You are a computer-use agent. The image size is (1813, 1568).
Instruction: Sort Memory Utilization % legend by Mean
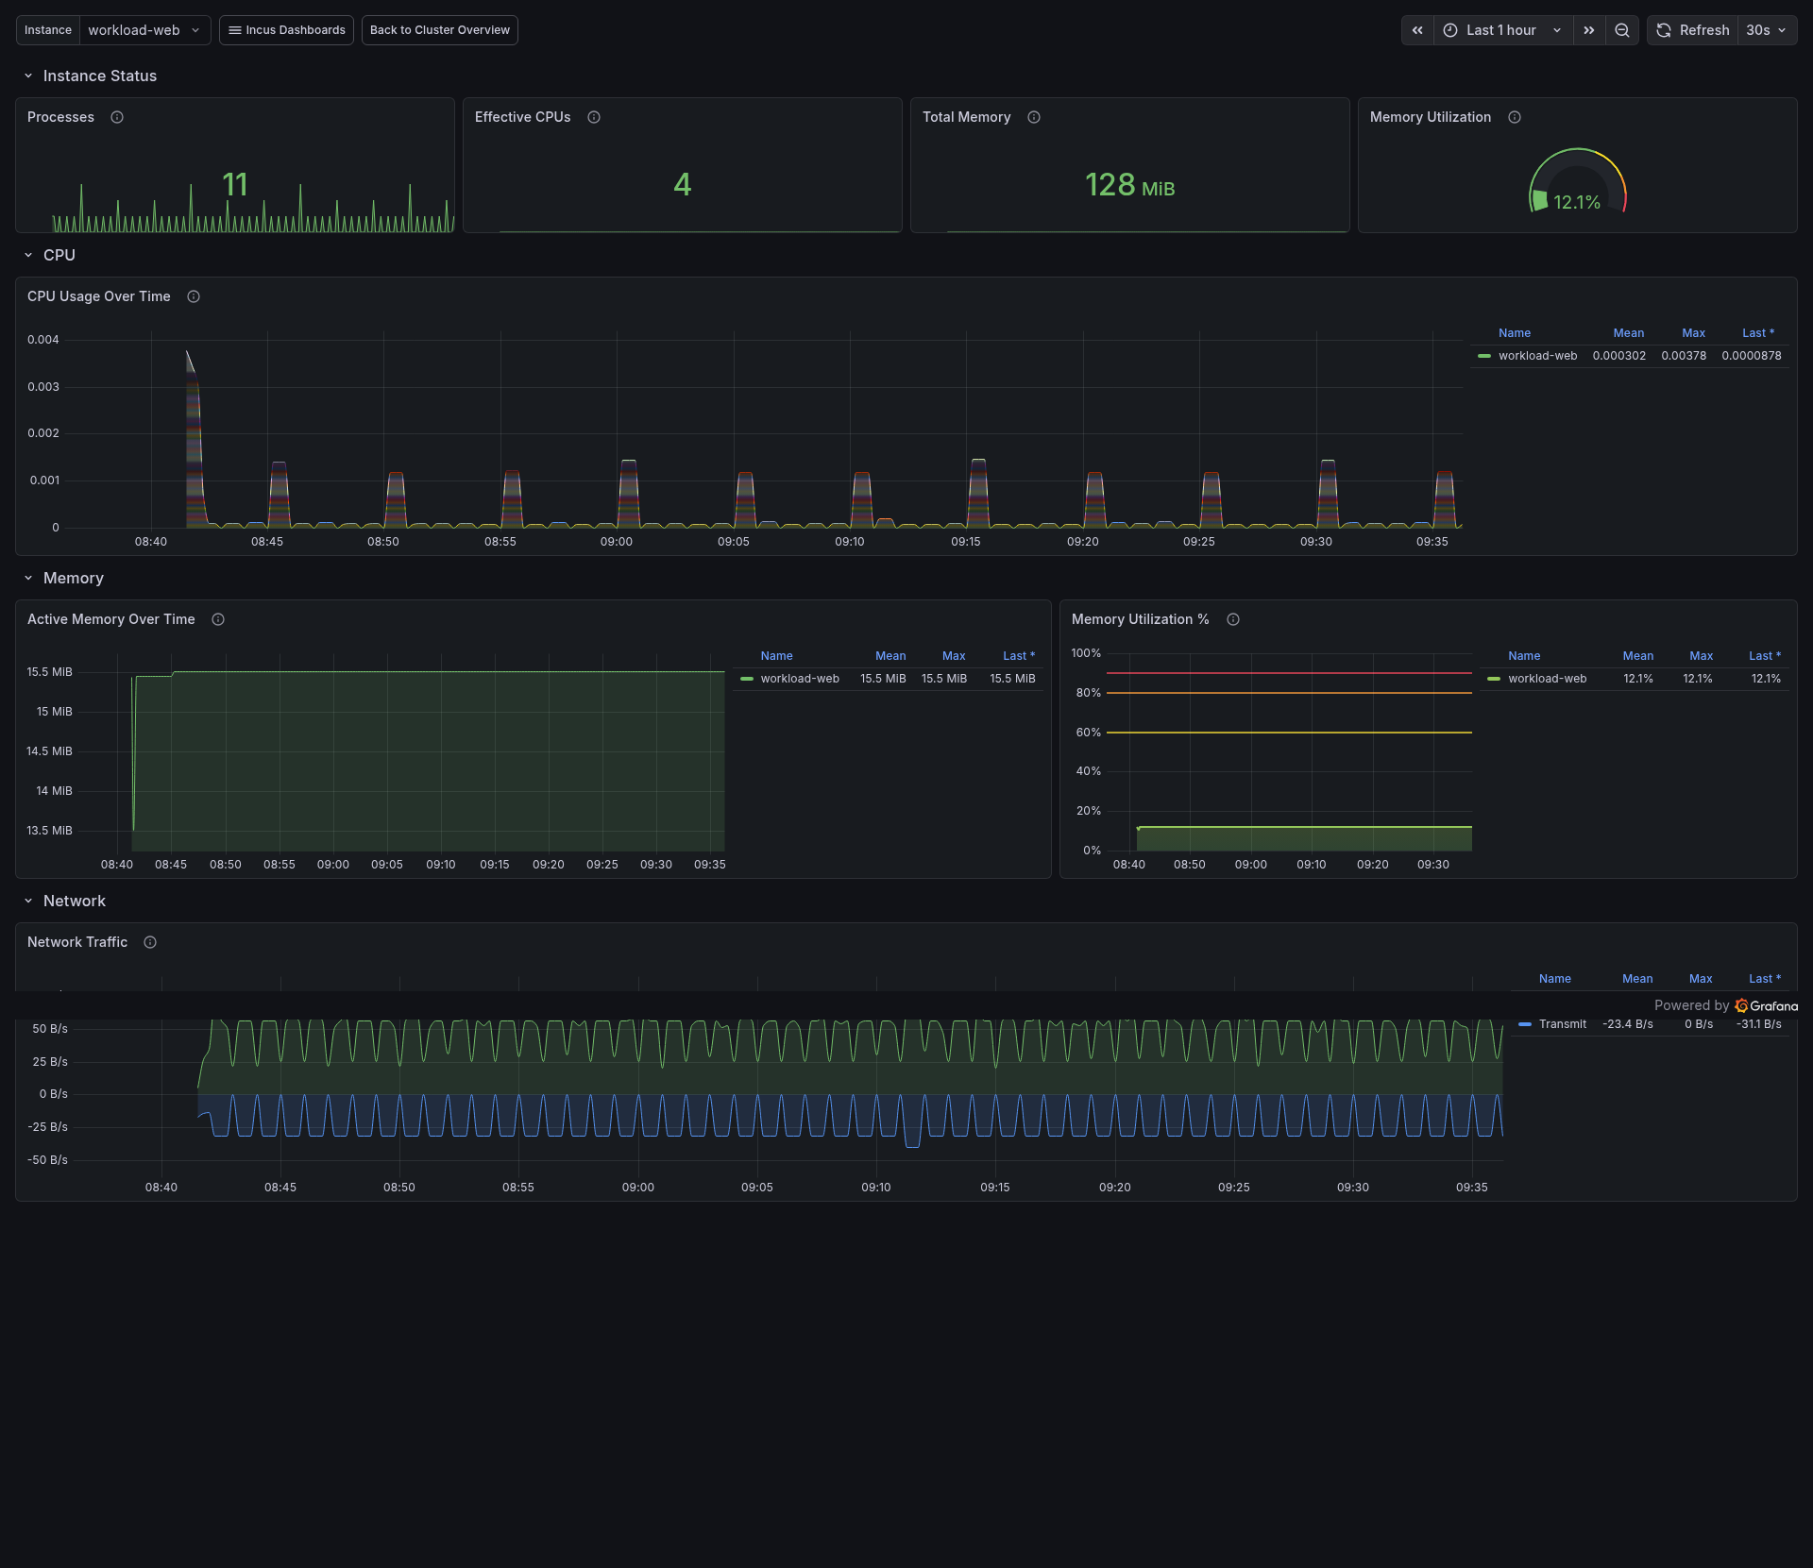pos(1637,656)
